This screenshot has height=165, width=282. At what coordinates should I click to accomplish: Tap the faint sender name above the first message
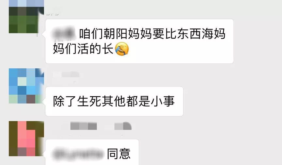click(53, 14)
